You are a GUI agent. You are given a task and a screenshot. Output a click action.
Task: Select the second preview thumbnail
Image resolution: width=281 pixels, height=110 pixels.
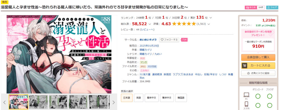click(38, 102)
